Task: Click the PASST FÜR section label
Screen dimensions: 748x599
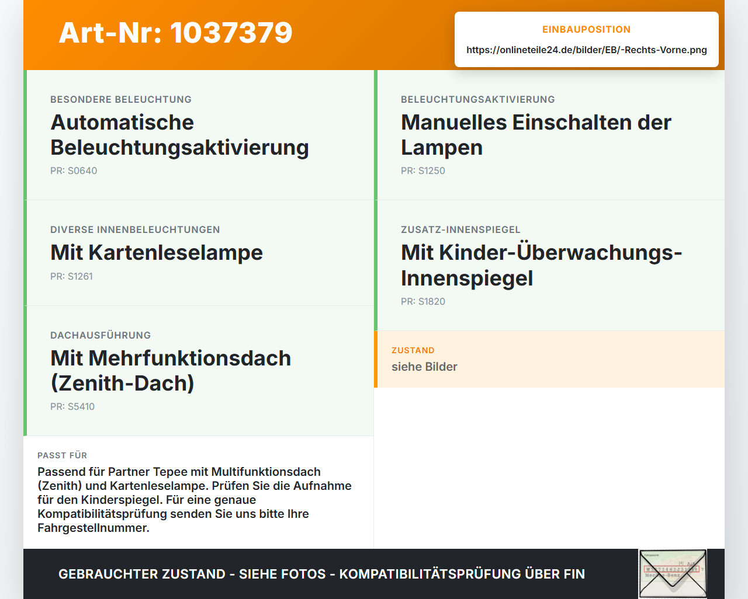Action: [63, 455]
